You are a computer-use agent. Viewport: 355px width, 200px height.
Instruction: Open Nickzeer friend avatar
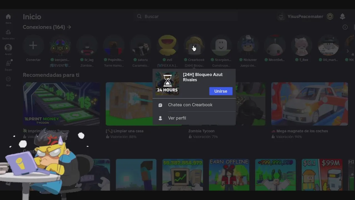248,46
